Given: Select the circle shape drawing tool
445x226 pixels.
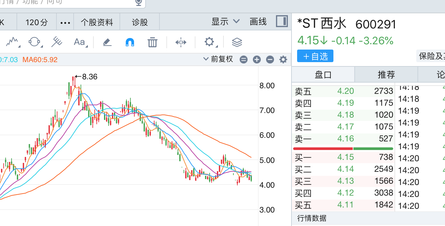Looking at the screenshot, I should 34,42.
